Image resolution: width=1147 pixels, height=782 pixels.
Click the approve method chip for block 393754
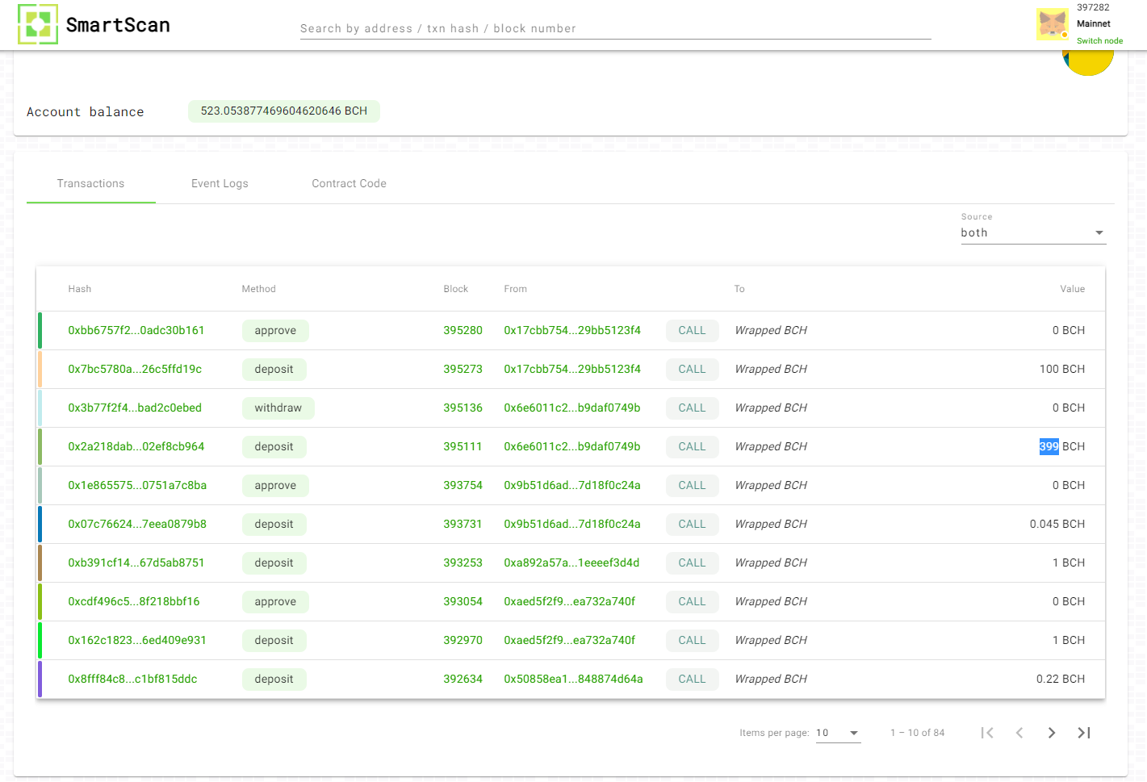click(x=275, y=486)
